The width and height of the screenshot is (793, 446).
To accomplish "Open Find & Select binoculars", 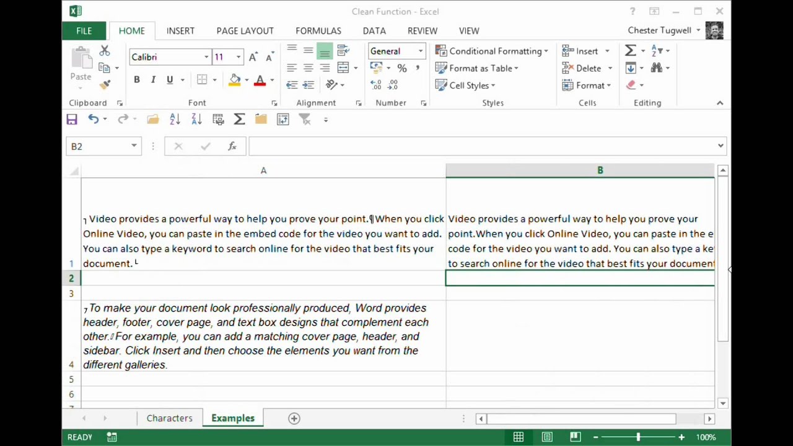I will pos(660,68).
